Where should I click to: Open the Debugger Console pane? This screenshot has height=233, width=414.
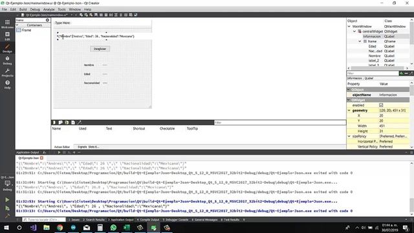click(x=175, y=220)
